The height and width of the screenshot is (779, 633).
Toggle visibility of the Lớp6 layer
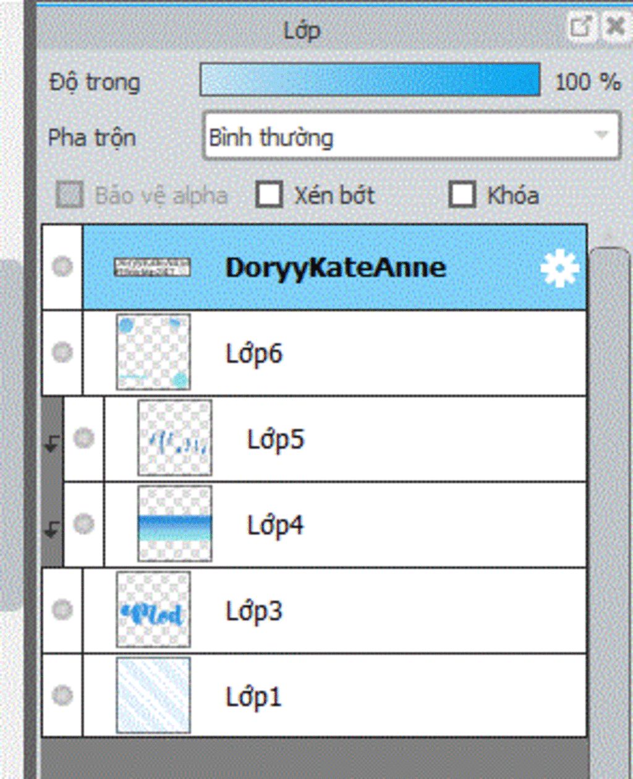coord(62,352)
